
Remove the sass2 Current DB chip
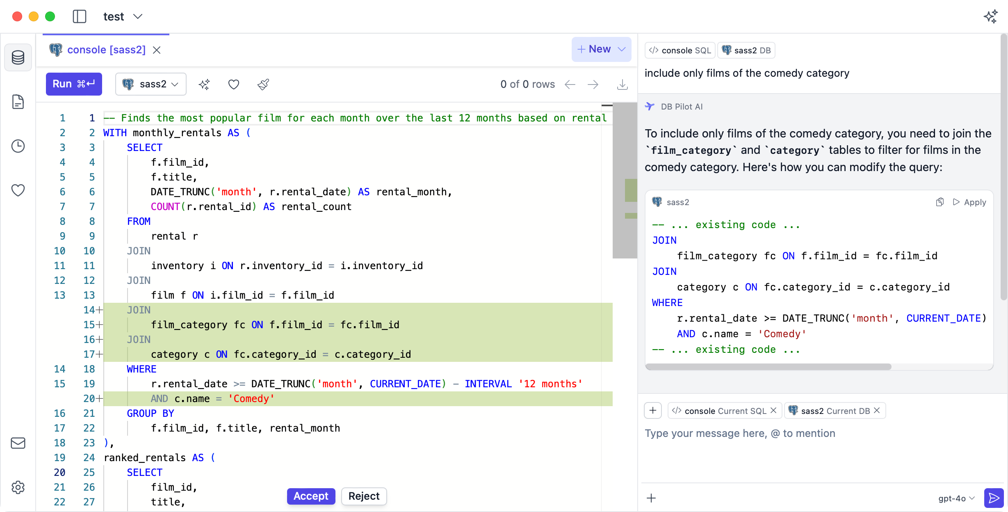(877, 411)
